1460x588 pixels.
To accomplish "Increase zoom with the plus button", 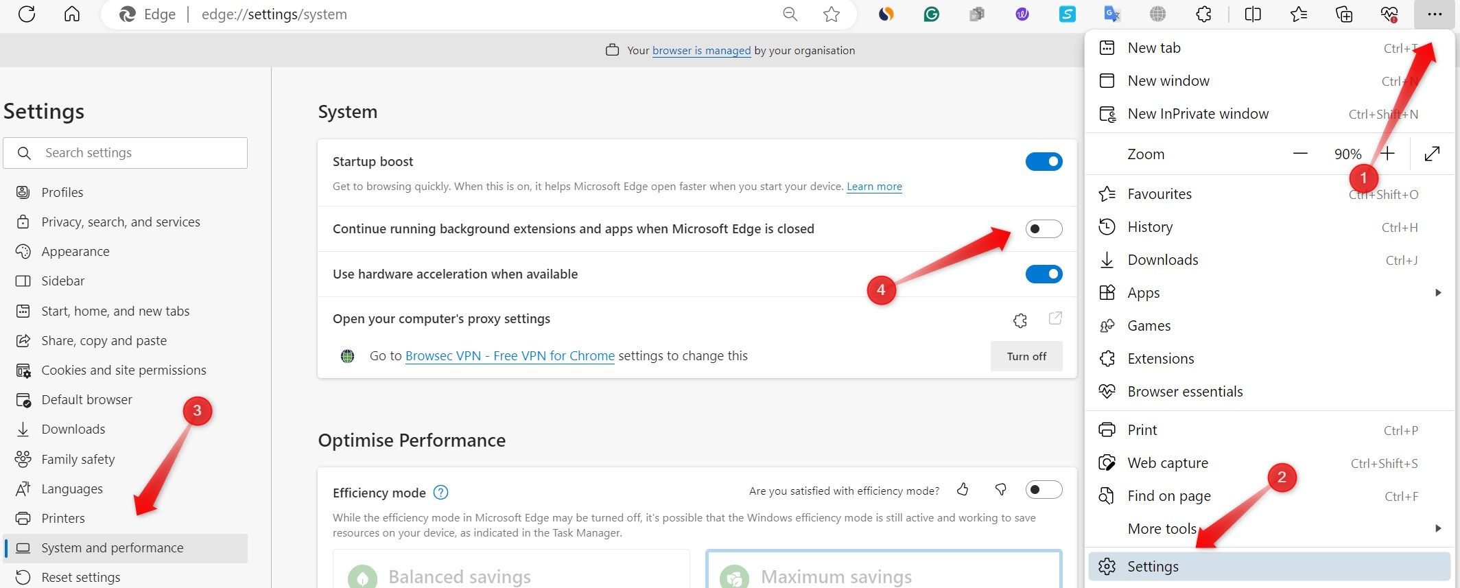I will [x=1388, y=154].
